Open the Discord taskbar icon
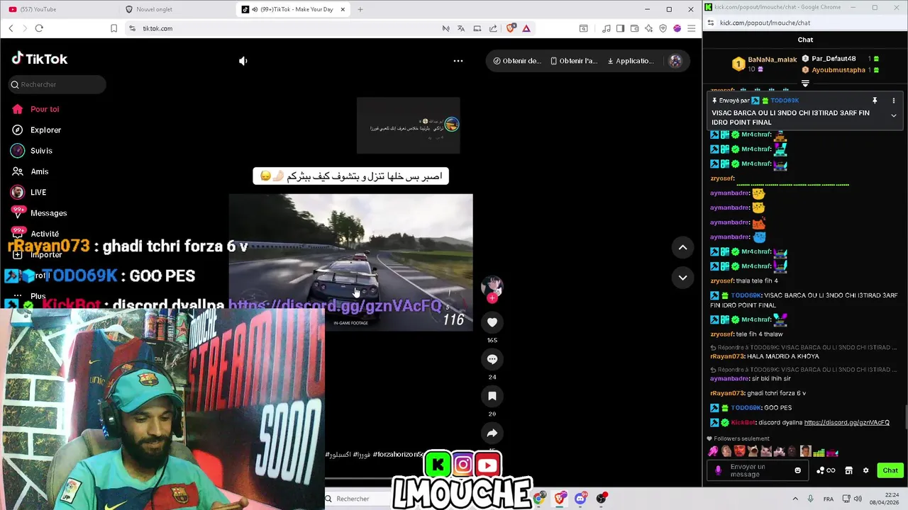908x510 pixels. tap(580, 499)
